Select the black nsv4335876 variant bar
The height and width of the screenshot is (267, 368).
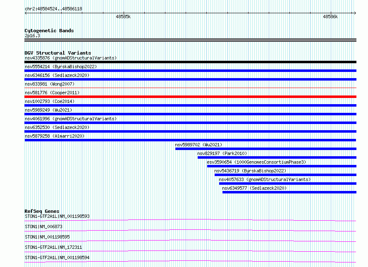190,62
